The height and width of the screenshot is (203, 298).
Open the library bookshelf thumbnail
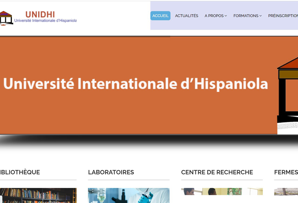click(x=38, y=195)
